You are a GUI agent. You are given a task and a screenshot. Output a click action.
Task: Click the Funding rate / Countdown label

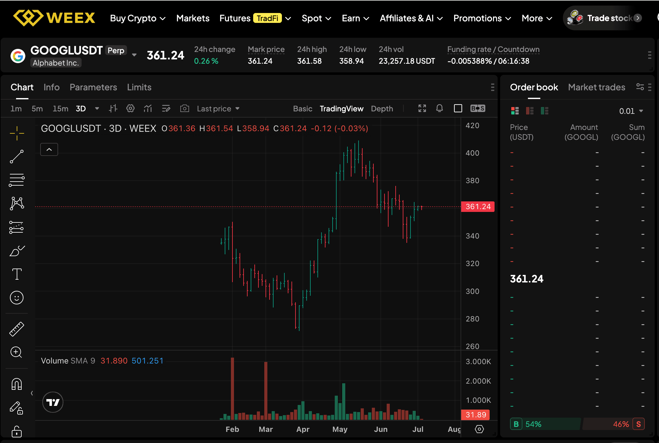click(x=493, y=49)
